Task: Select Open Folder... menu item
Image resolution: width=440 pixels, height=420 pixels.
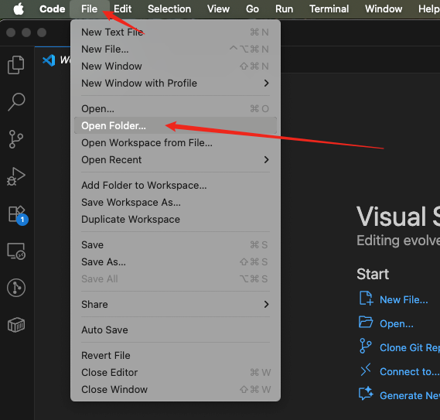Action: point(176,126)
